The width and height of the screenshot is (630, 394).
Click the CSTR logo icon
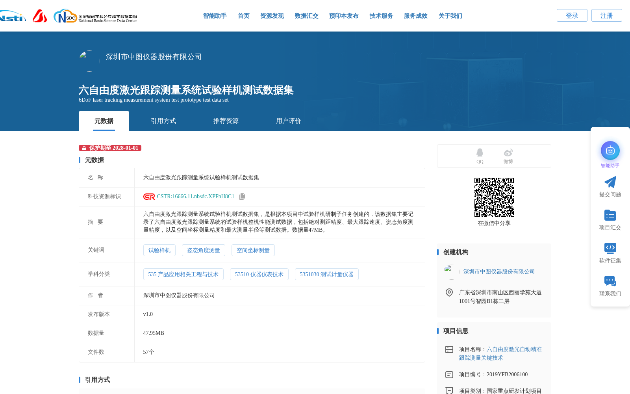click(149, 197)
